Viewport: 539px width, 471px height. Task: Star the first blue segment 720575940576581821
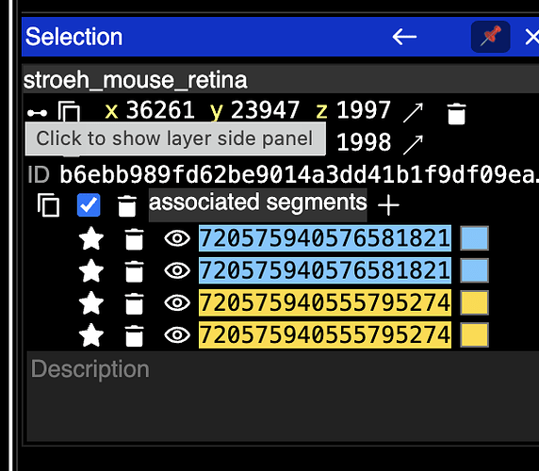coord(91,238)
